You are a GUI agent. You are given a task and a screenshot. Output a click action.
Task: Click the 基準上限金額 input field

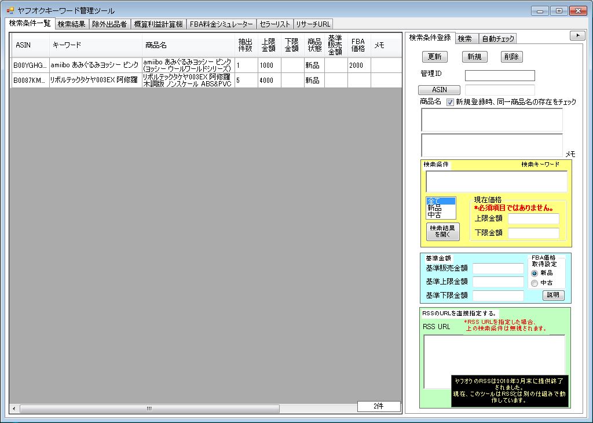click(498, 282)
